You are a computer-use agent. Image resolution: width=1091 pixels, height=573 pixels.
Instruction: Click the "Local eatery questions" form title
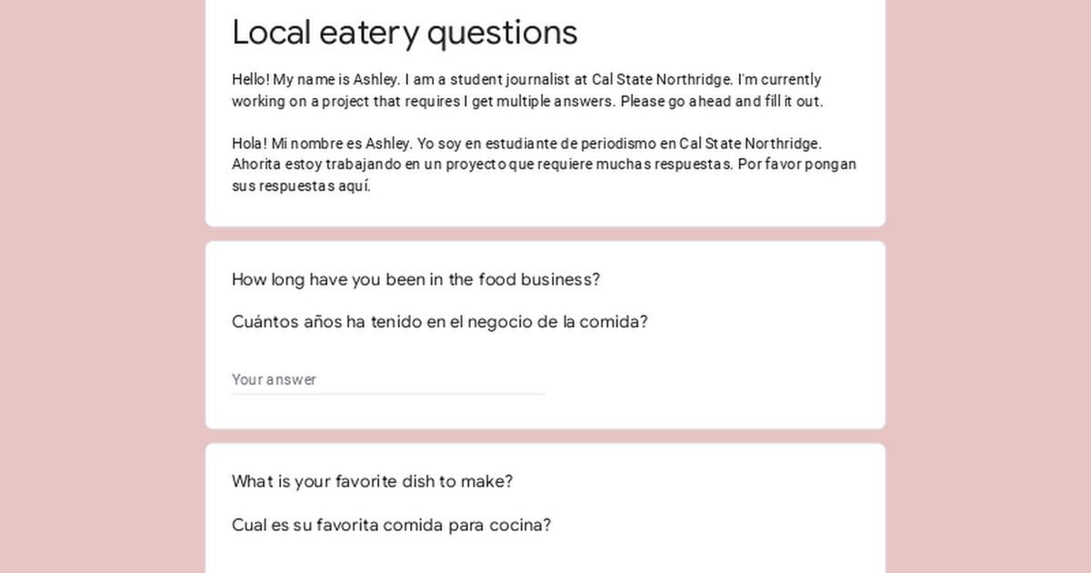coord(405,32)
